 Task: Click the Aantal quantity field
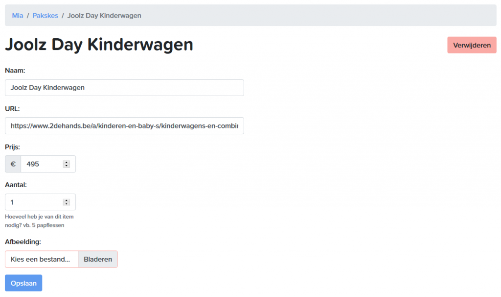[x=40, y=202]
